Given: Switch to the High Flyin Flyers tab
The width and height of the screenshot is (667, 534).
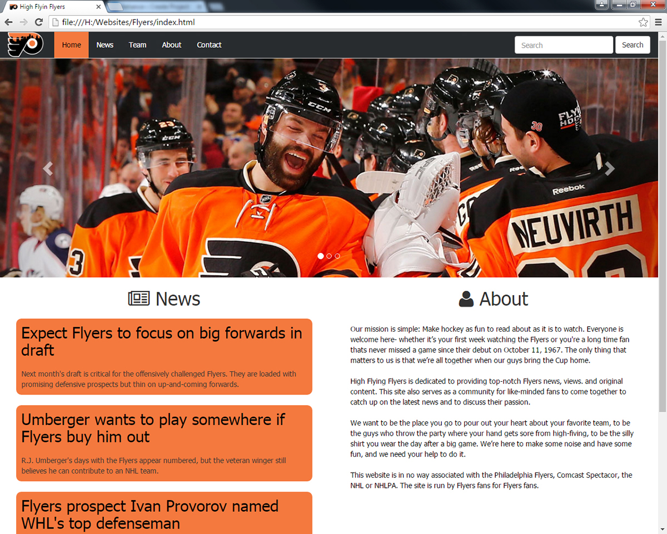Looking at the screenshot, I should pos(54,7).
